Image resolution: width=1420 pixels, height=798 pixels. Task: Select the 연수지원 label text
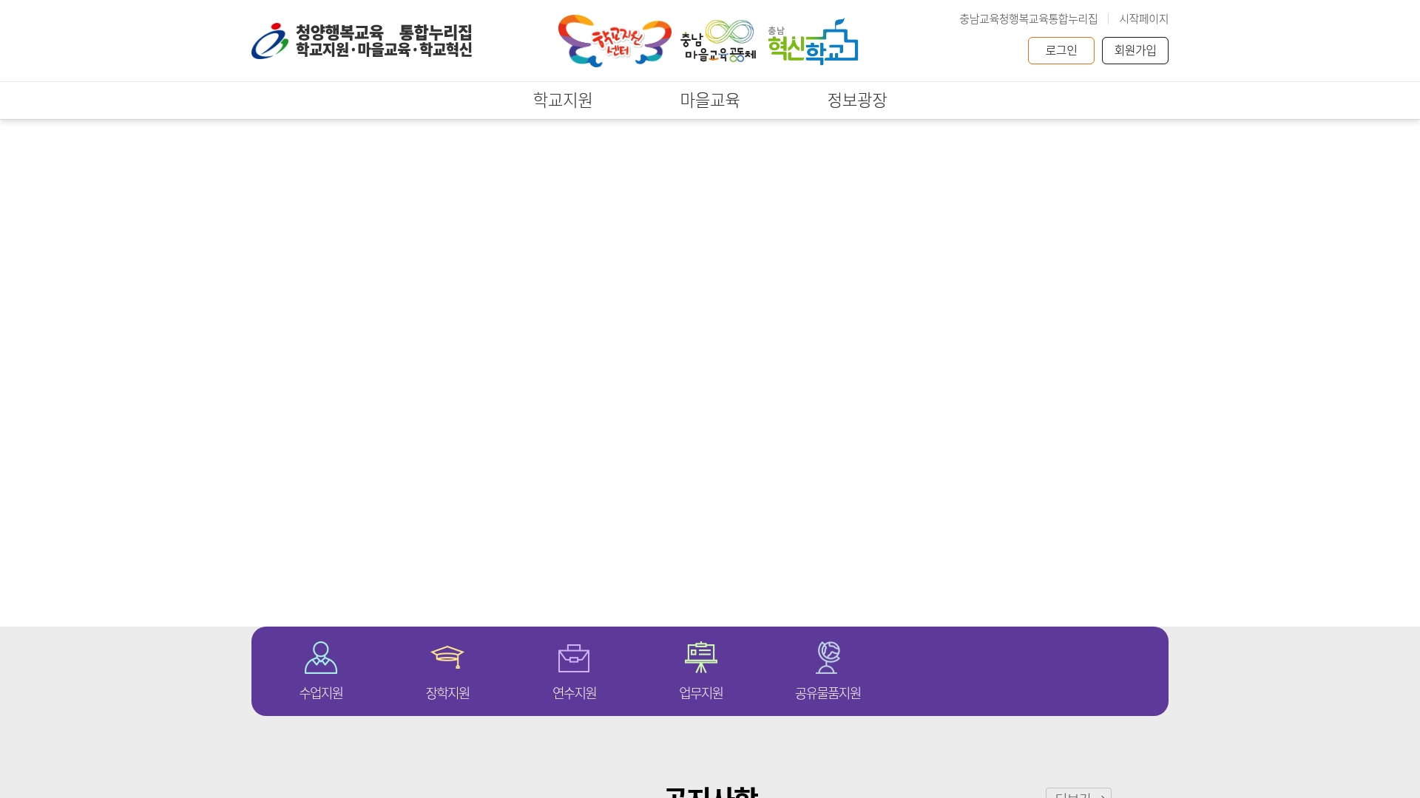pyautogui.click(x=575, y=693)
